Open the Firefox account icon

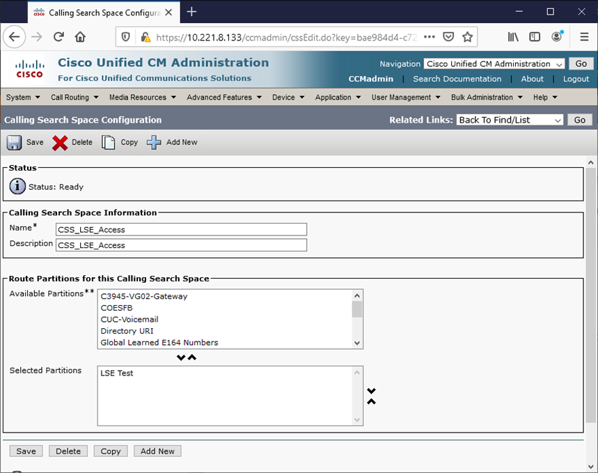[x=557, y=37]
